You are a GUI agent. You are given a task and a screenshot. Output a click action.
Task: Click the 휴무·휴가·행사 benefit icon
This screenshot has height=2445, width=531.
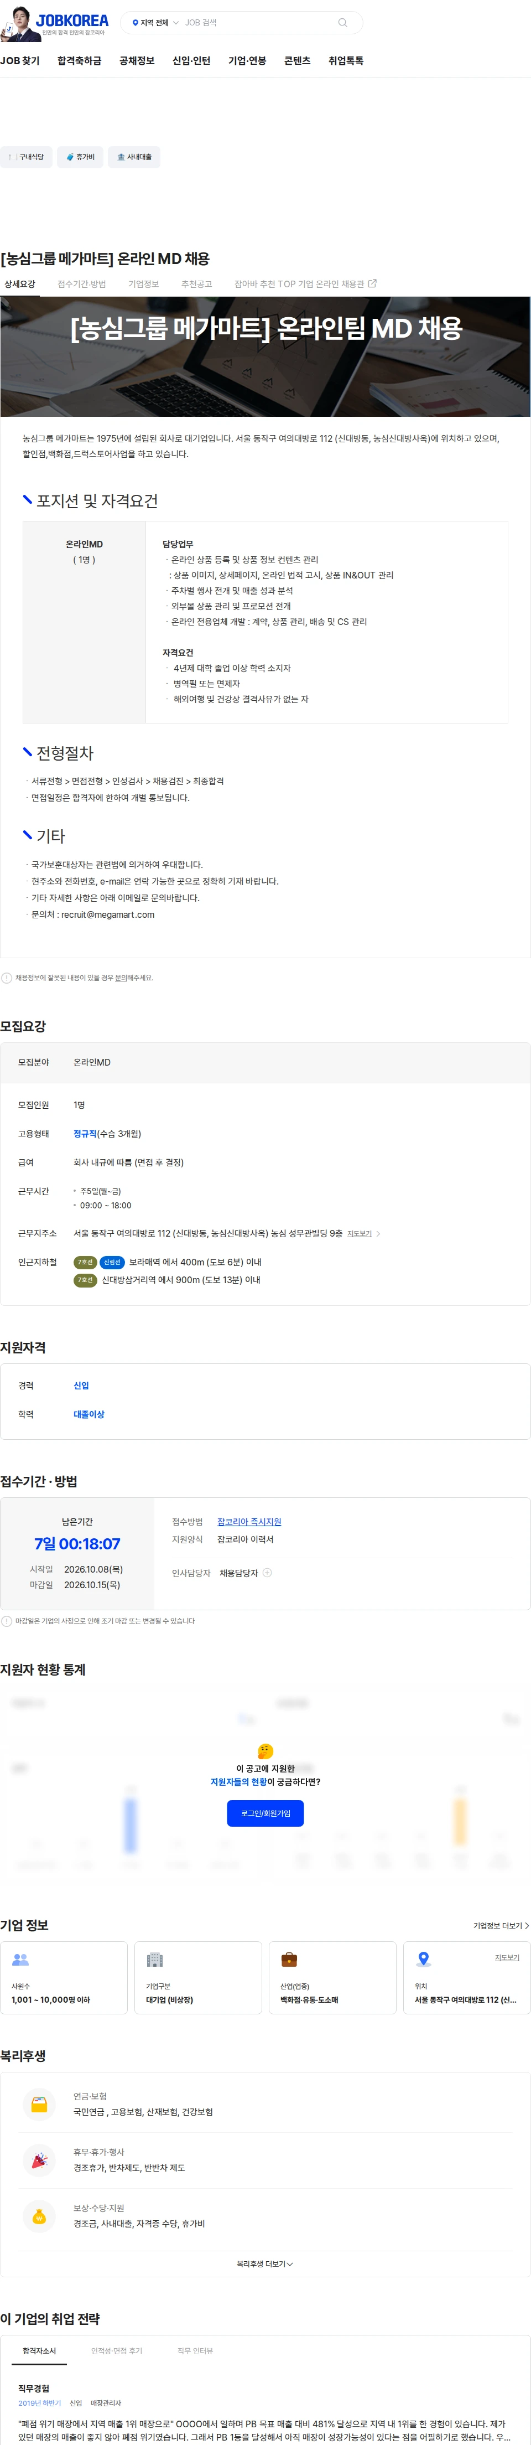(39, 2160)
